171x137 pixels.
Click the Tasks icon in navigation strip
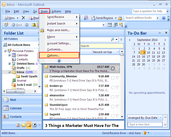18,125
